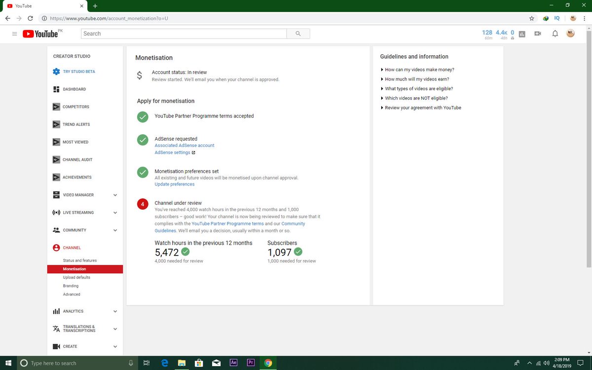592x370 pixels.
Task: Open Status and features submenu item
Action: [80, 260]
